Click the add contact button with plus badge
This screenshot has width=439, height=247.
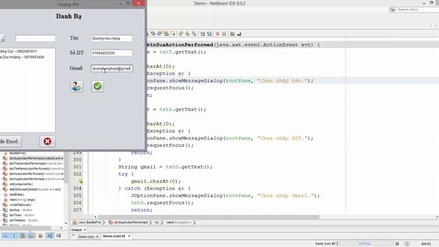tap(76, 86)
